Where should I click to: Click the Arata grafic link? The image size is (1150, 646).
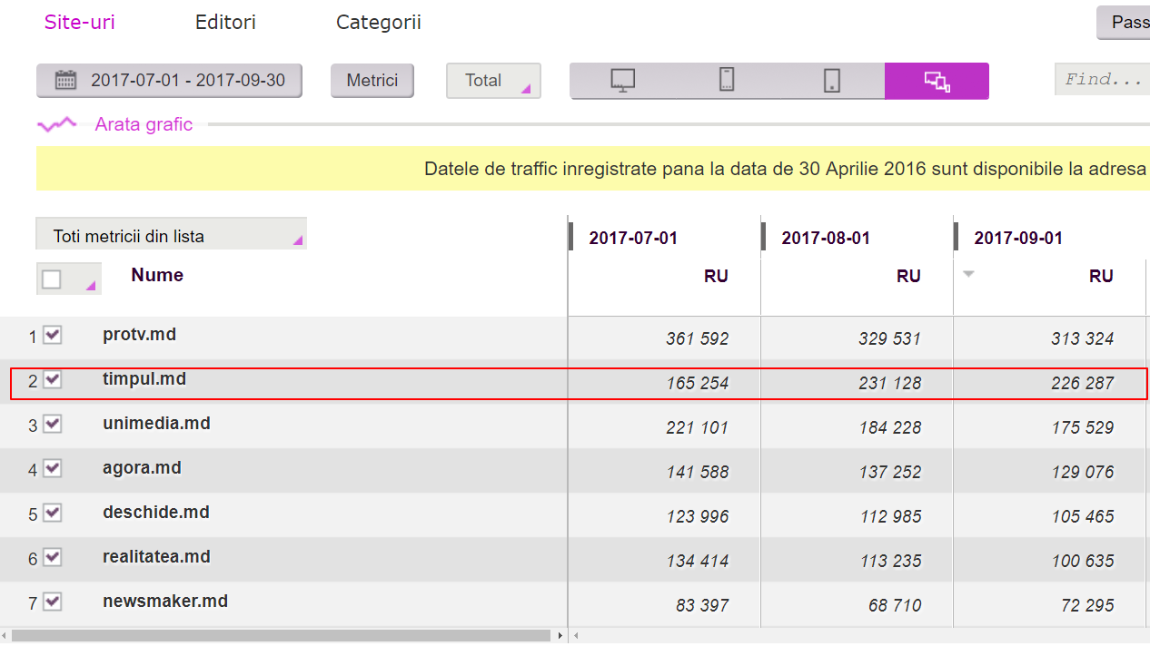(x=144, y=124)
